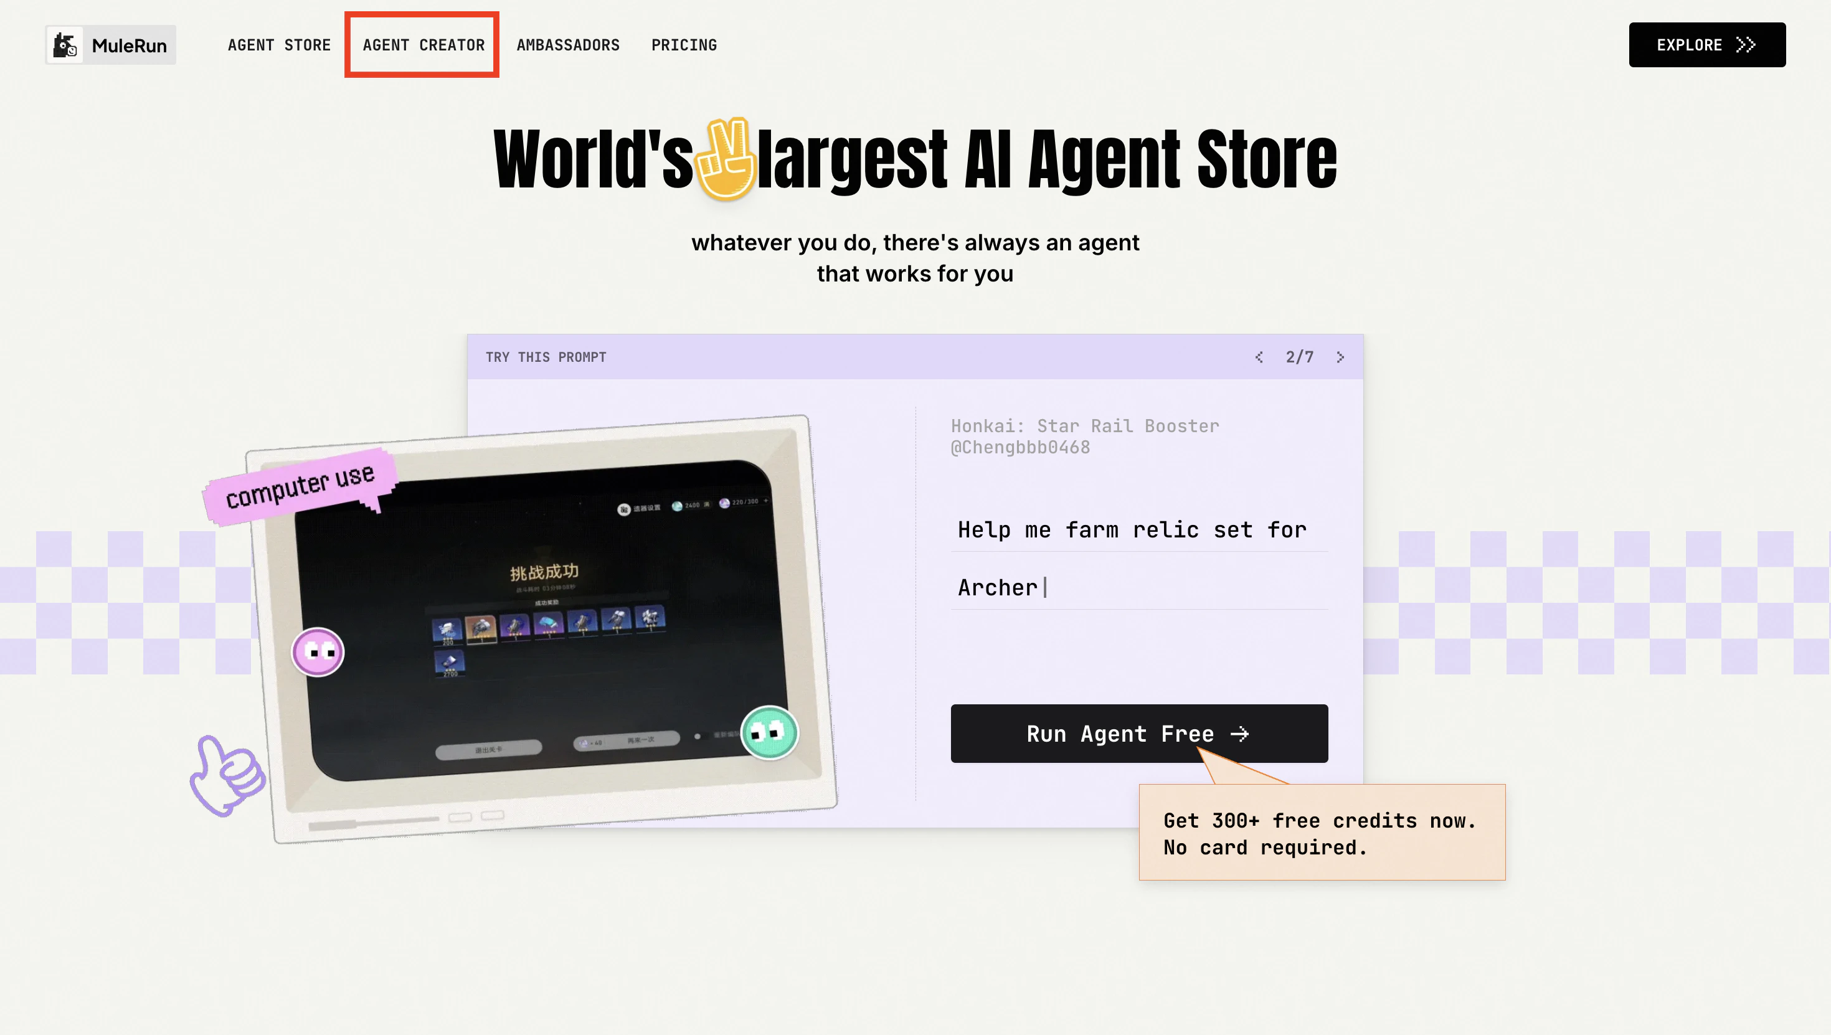Open the Agent Creator nav item
Viewport: 1831px width, 1035px height.
[x=423, y=45]
